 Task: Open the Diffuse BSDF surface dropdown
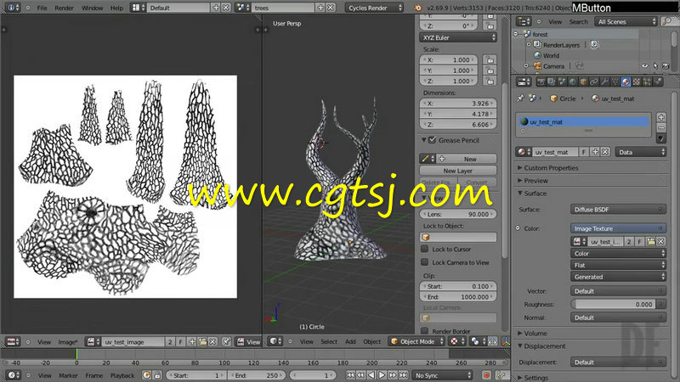point(618,209)
